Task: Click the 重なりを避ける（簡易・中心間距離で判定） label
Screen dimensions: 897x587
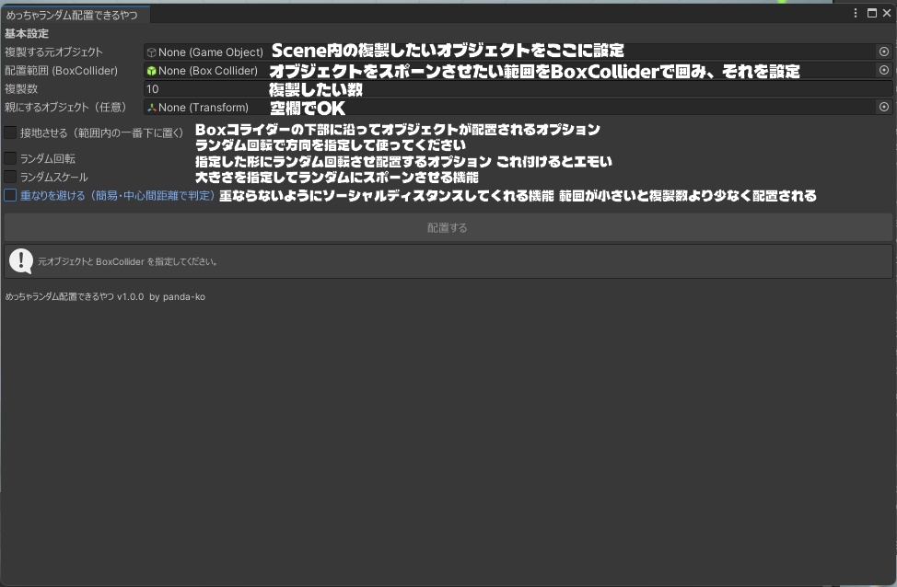Action: tap(117, 195)
